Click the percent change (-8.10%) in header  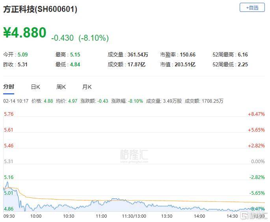94,38
